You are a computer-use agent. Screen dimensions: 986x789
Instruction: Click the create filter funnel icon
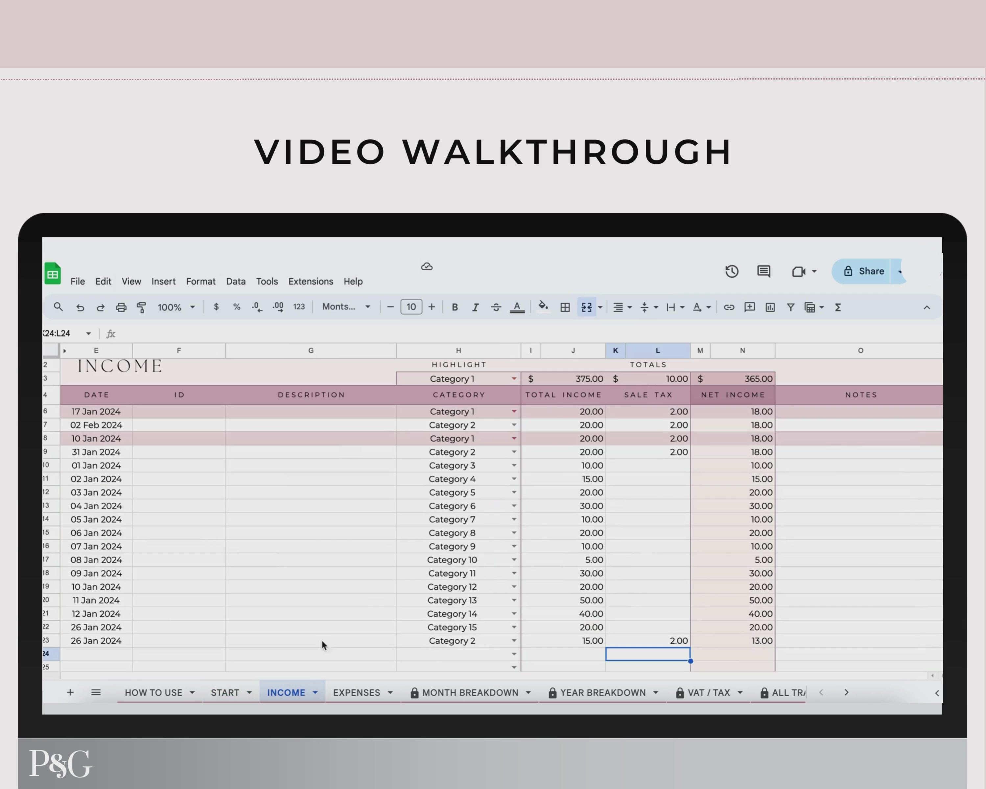point(790,307)
